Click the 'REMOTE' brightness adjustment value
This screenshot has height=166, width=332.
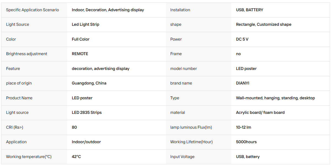[x=80, y=54]
